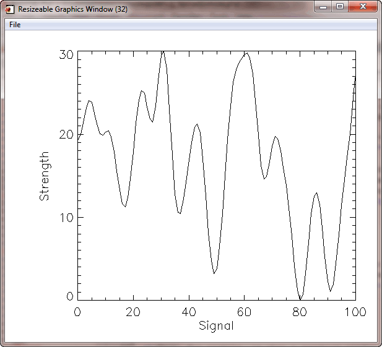Click the curve's dip near Signal 50
The image size is (382, 347).
214,273
